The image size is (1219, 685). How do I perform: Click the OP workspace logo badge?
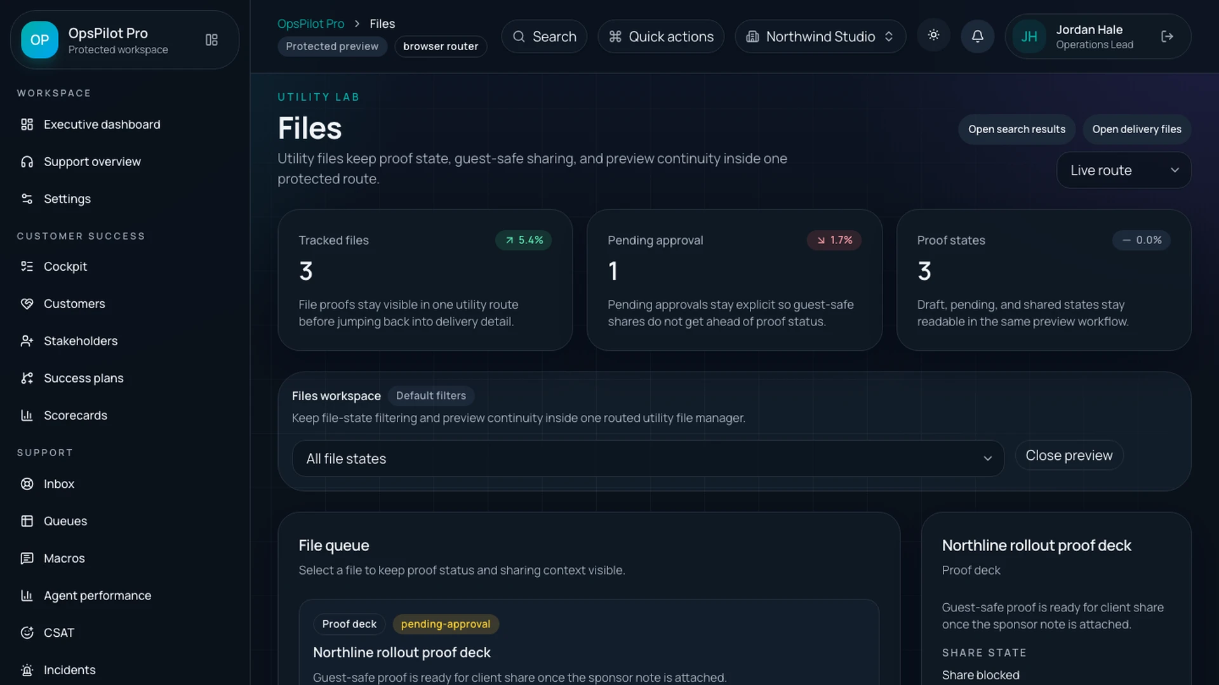tap(39, 39)
